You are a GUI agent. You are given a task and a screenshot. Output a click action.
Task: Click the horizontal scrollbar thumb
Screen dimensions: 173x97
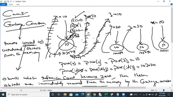coord(74,88)
